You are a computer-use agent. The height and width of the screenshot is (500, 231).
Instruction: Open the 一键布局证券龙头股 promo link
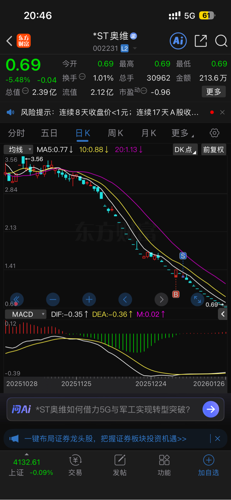[105, 439]
